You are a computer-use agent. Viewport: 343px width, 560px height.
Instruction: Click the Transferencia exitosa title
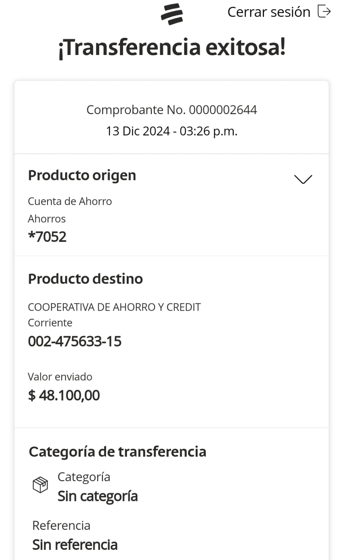coord(171,48)
